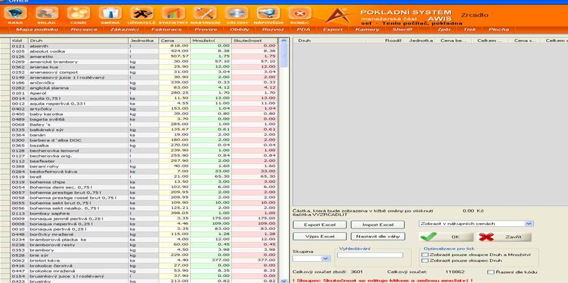Select the amaretto row
This screenshot has width=568, height=283.
coord(139,56)
